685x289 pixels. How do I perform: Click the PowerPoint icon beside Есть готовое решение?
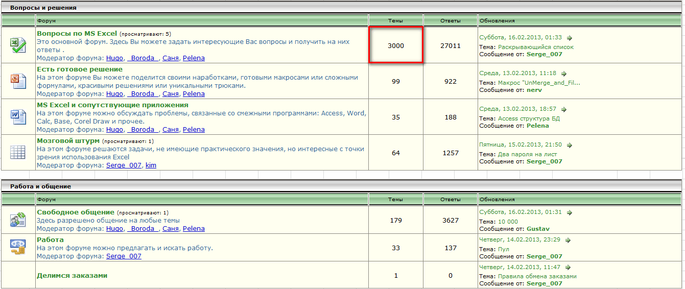(18, 81)
